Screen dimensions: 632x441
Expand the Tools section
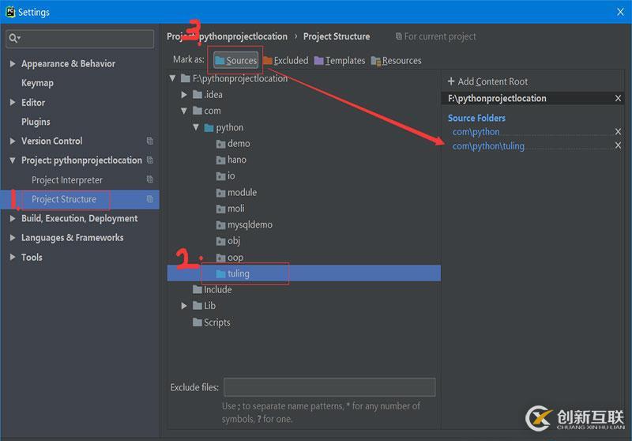point(13,257)
